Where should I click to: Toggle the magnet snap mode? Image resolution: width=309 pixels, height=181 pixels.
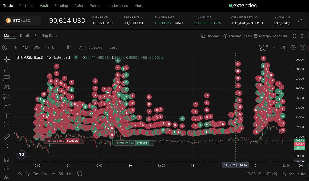(x=7, y=159)
